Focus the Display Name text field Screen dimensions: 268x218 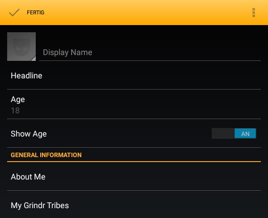pos(150,52)
